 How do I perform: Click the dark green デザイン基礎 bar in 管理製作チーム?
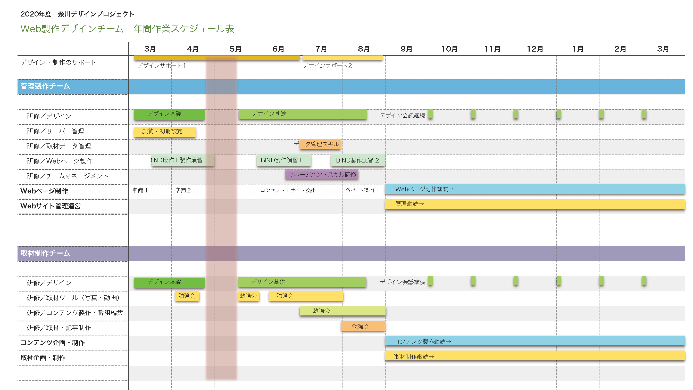coord(169,115)
